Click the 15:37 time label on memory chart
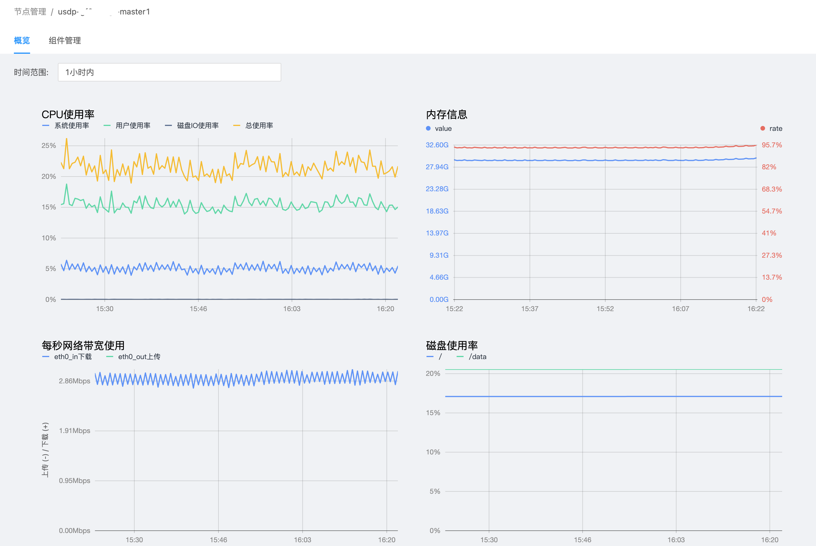 pos(530,309)
